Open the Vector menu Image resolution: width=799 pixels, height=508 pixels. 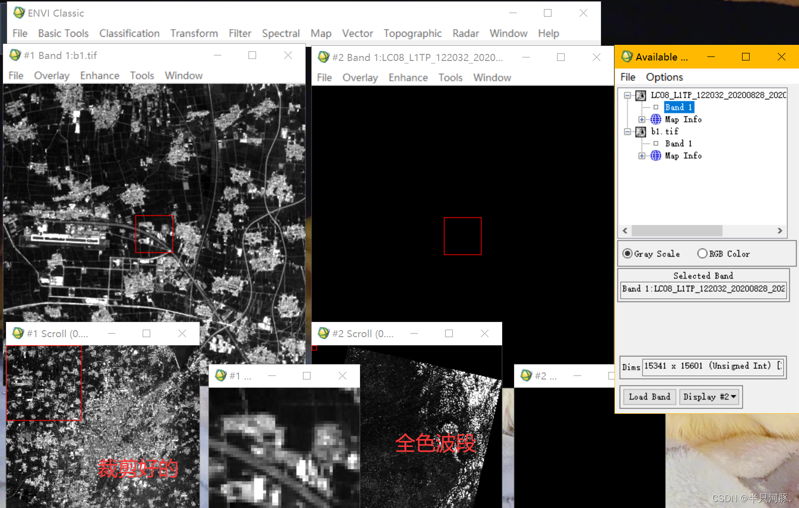(x=357, y=33)
